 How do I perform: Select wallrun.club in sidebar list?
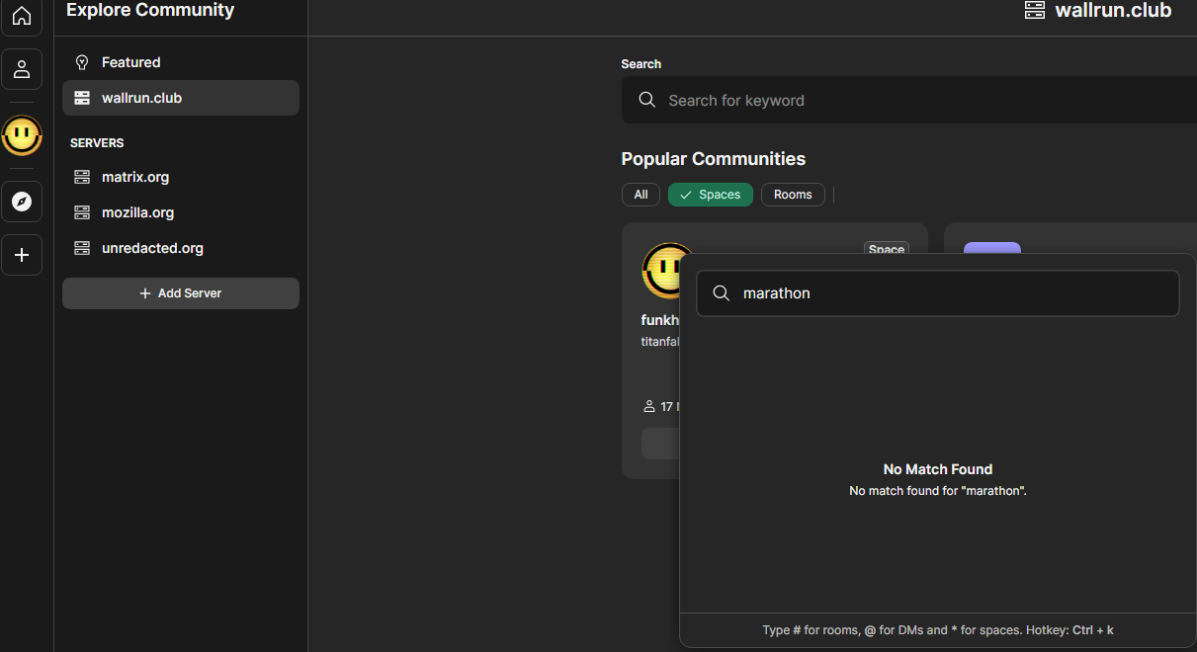pyautogui.click(x=181, y=98)
